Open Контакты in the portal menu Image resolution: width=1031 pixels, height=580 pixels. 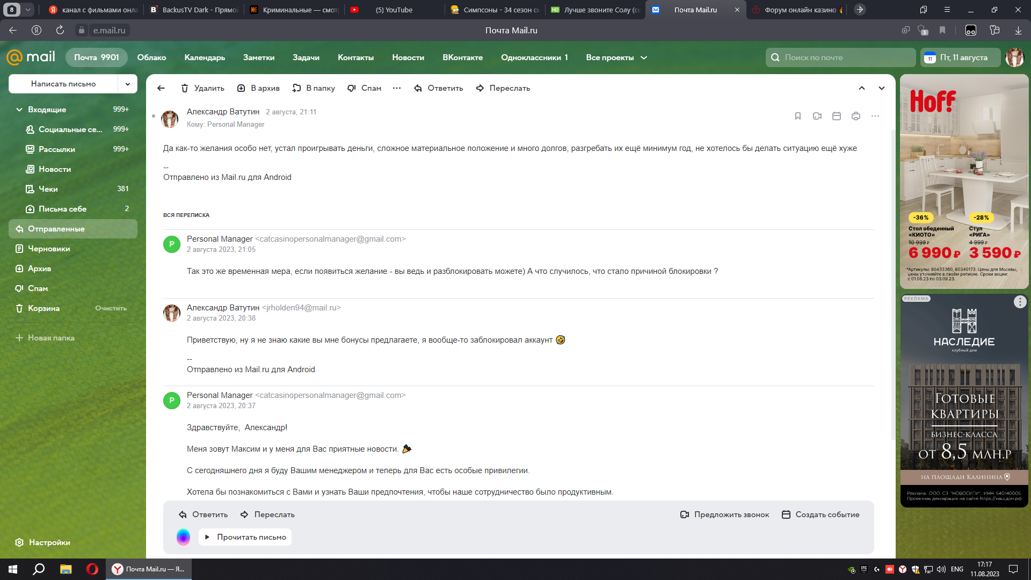pyautogui.click(x=355, y=57)
